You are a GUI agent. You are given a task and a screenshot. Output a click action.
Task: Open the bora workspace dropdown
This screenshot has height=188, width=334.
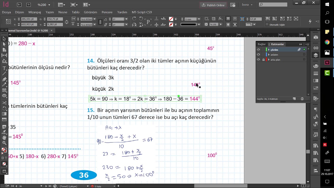[x=247, y=5]
